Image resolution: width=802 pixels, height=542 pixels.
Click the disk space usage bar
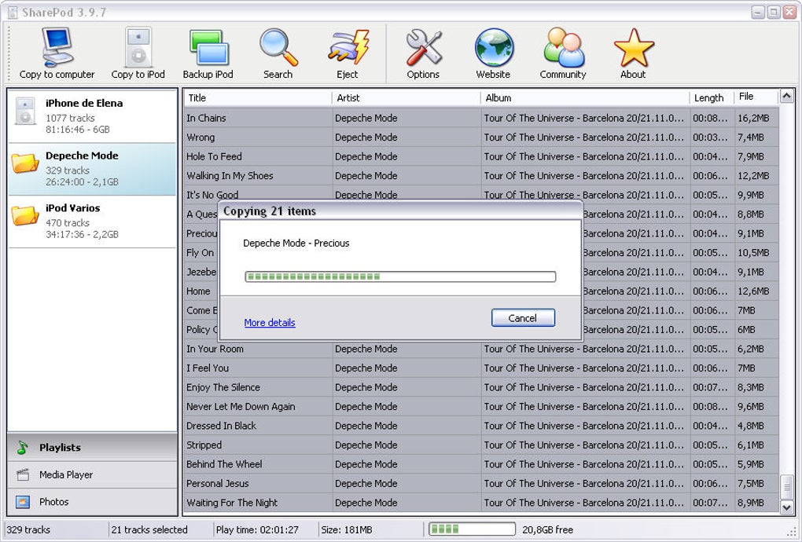472,529
